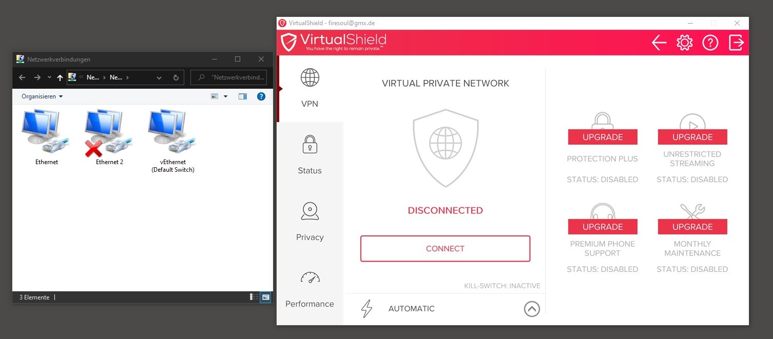Click the PROTECTION PLUS label
The width and height of the screenshot is (773, 339).
[x=603, y=159]
